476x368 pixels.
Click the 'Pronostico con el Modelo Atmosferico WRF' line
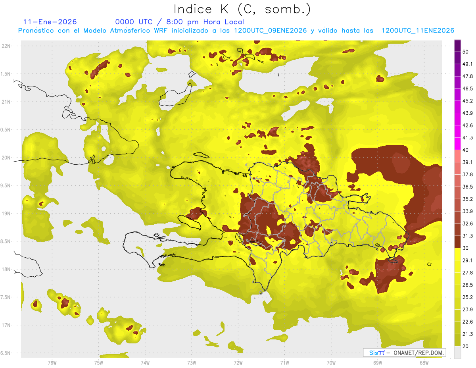pyautogui.click(x=236, y=31)
